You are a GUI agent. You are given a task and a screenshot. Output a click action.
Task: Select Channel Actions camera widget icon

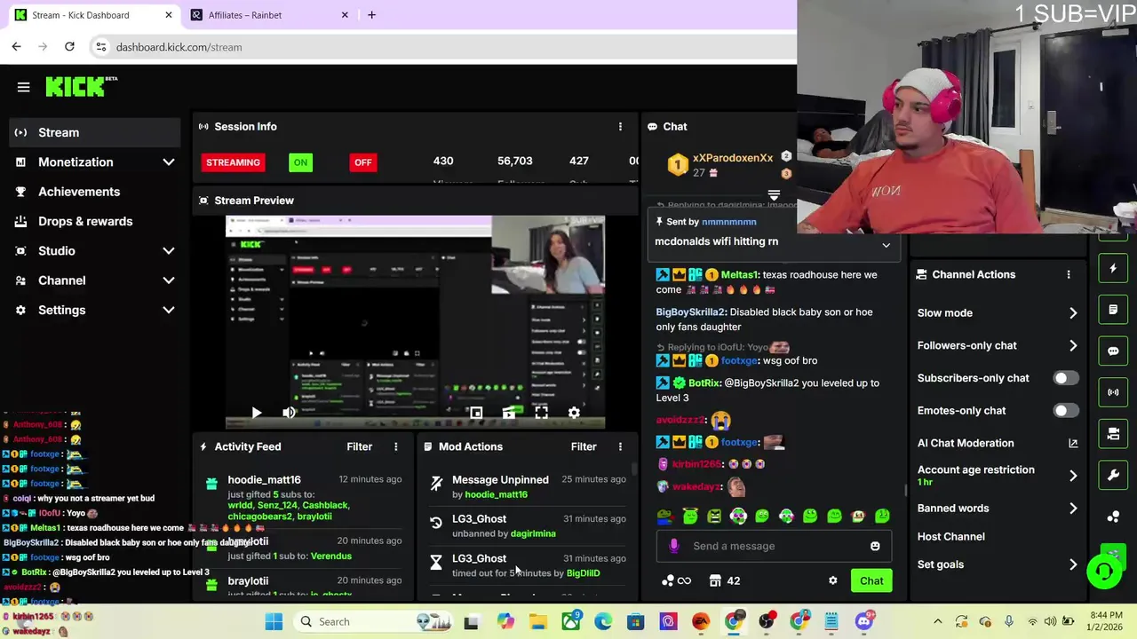(1113, 434)
